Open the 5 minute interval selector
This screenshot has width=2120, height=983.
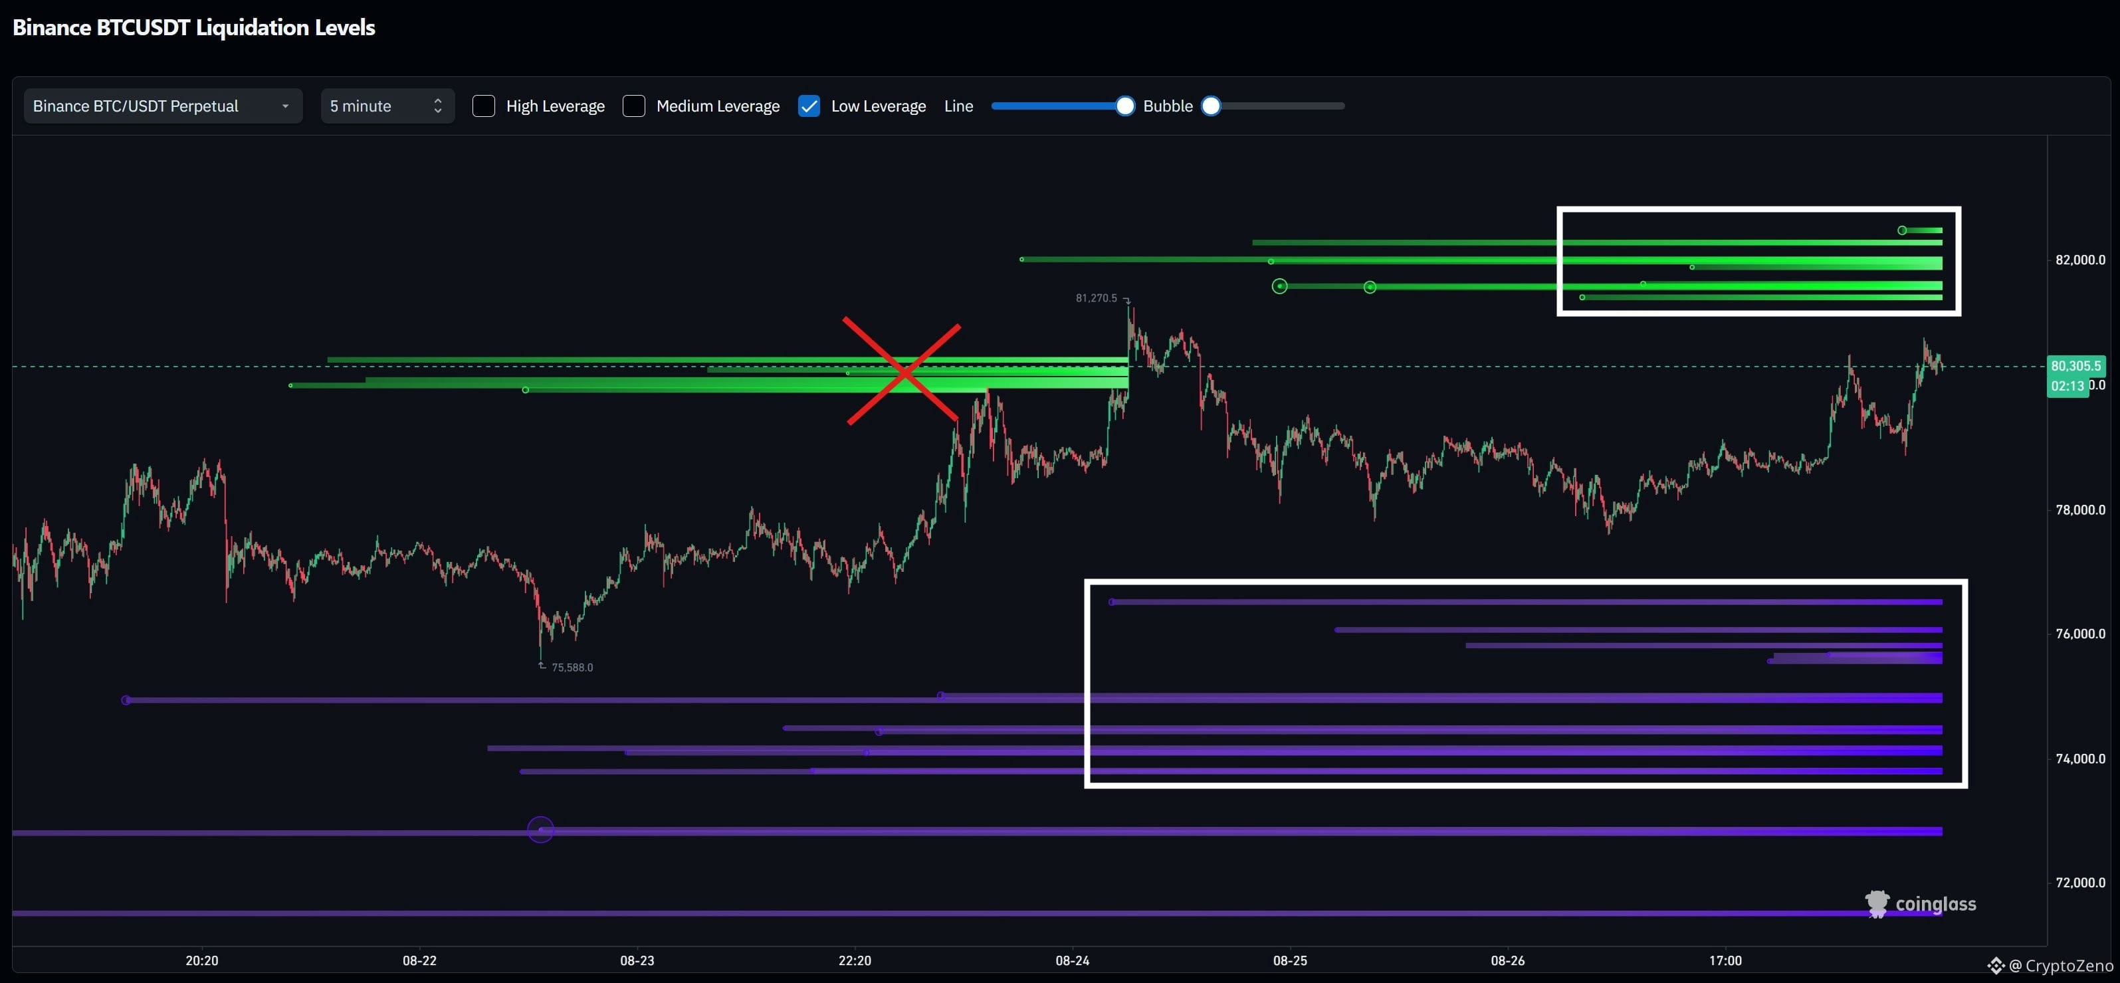pos(387,106)
